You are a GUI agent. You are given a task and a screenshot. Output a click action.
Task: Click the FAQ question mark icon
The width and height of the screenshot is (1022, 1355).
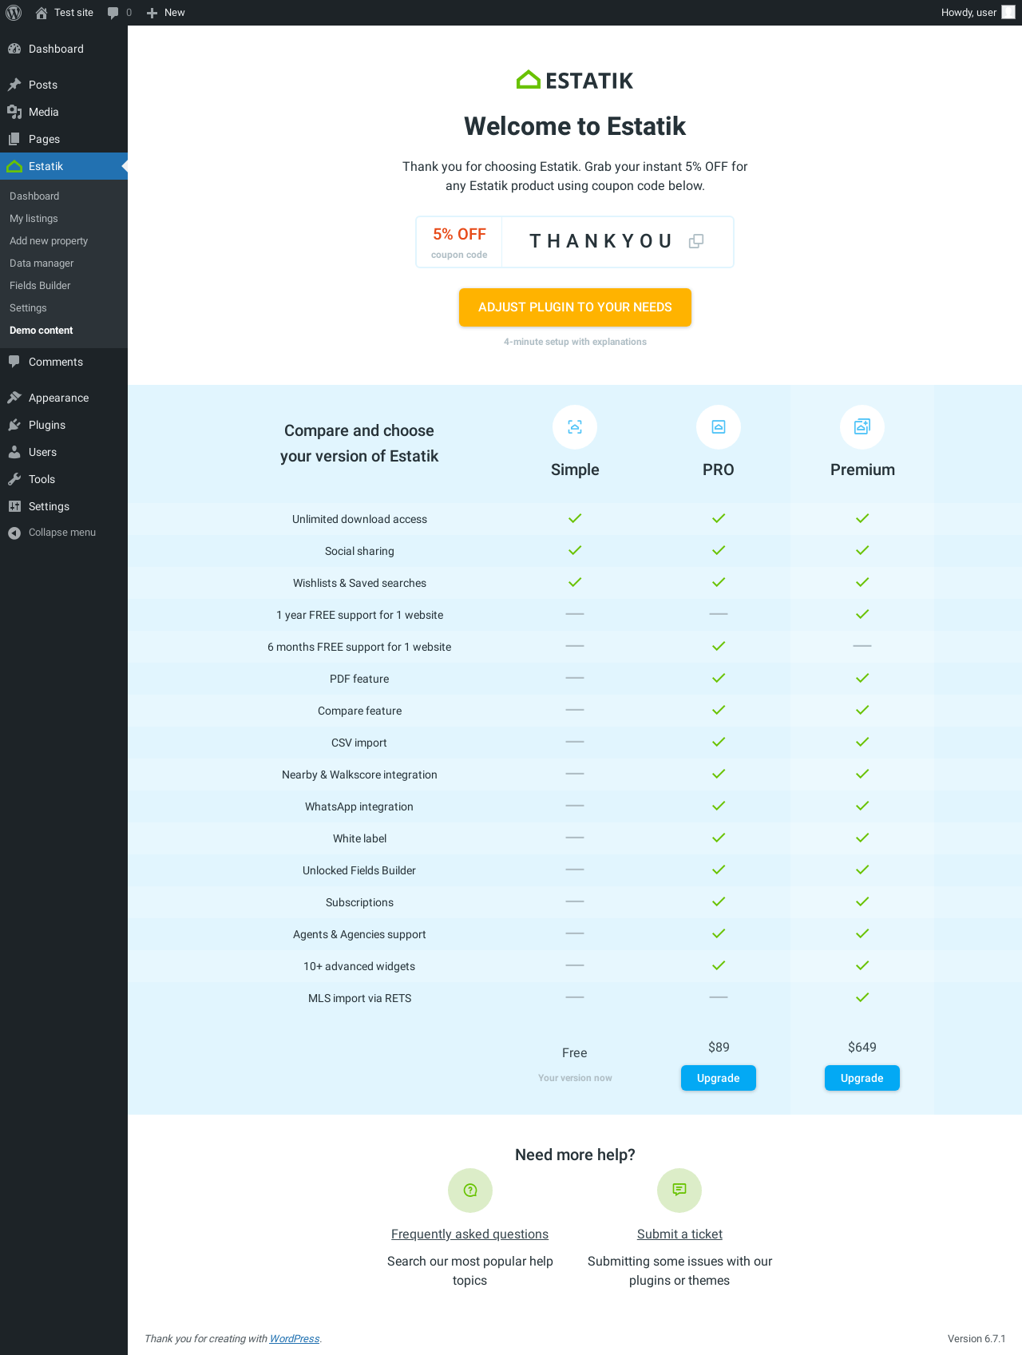(x=470, y=1191)
